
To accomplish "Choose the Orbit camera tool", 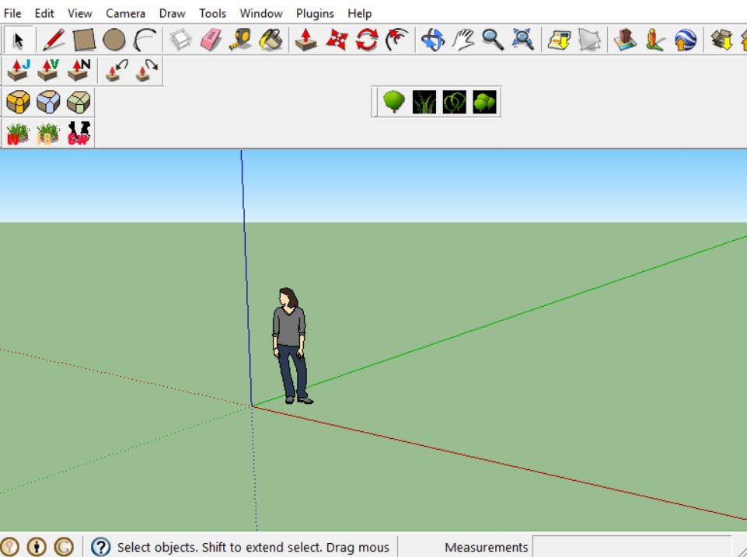I will 432,40.
